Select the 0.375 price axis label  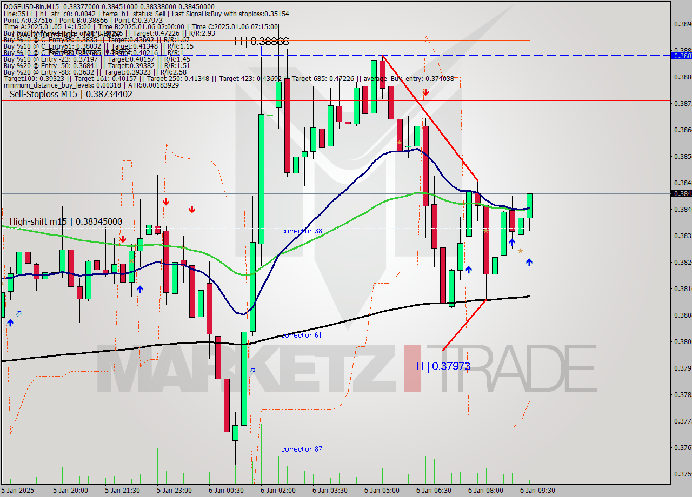click(682, 474)
